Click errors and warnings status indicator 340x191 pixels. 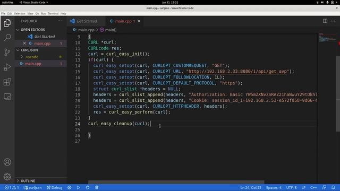12,187
